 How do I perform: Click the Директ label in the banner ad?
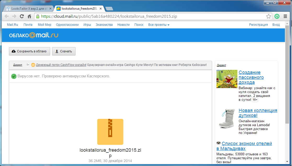[18, 65]
